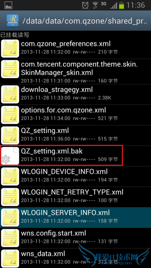Image resolution: width=151 pixels, height=268 pixels.
Task: Open wns.config.start.xml file entry
Action: coord(75,238)
